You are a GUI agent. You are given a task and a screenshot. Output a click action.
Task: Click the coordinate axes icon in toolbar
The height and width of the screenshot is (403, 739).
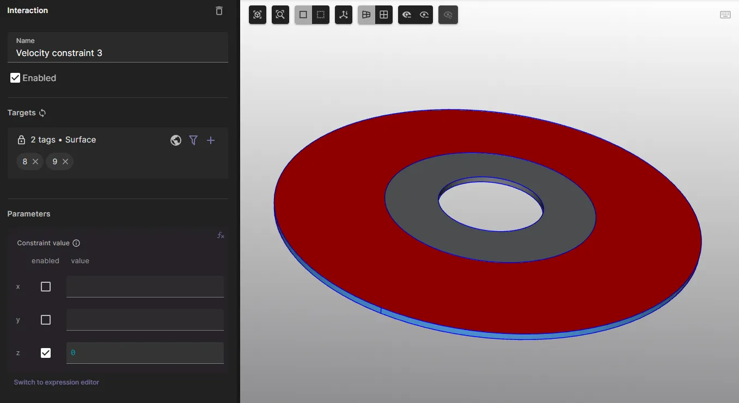point(344,15)
